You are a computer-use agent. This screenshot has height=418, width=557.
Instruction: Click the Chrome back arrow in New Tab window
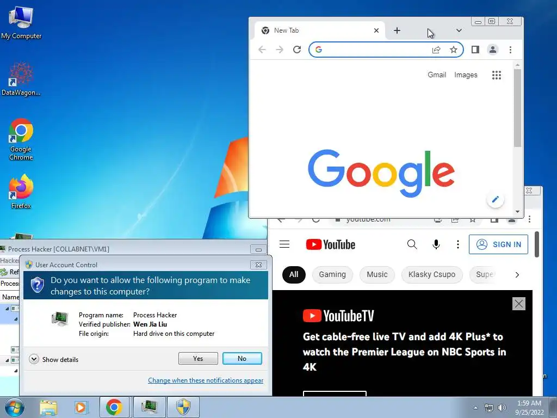pyautogui.click(x=262, y=50)
